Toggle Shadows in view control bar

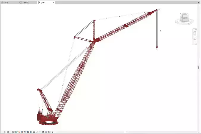22,132
